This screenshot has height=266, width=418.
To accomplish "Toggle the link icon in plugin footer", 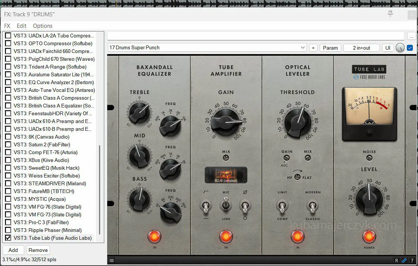I will [x=404, y=260].
